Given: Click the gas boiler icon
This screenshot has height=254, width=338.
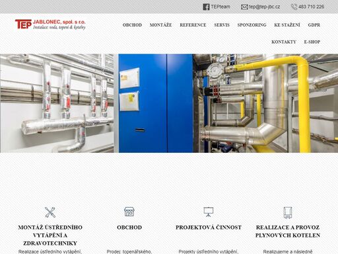Looking at the screenshot, I should pyautogui.click(x=288, y=212).
